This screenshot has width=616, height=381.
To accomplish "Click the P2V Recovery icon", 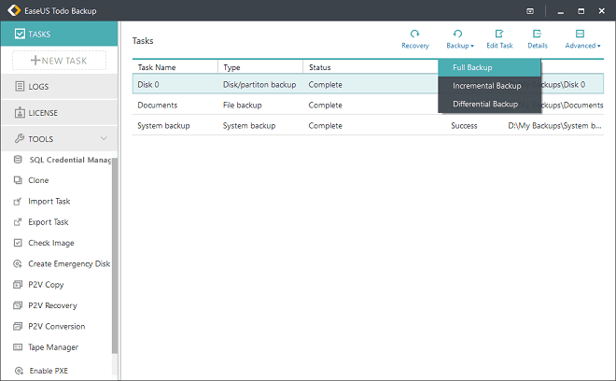I will pyautogui.click(x=18, y=305).
